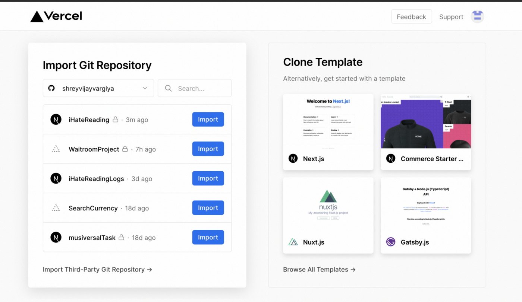Image resolution: width=522 pixels, height=302 pixels.
Task: Click the '7h ago' timestamp
Action: pos(145,149)
